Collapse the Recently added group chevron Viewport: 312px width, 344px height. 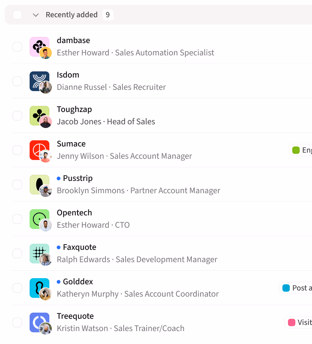click(x=36, y=15)
